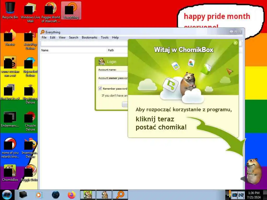Click the Everything search box

[x=84, y=43]
